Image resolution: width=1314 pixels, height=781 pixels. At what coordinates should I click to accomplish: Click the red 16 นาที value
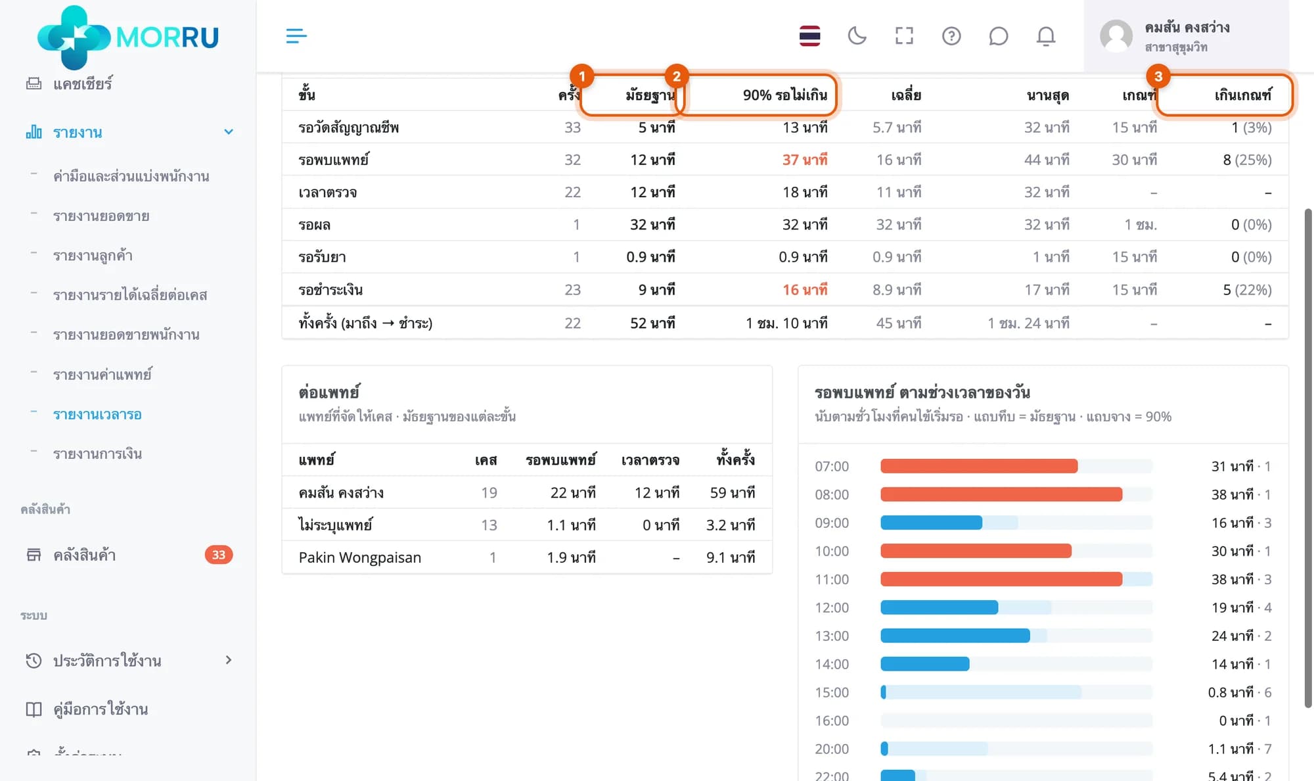(805, 290)
